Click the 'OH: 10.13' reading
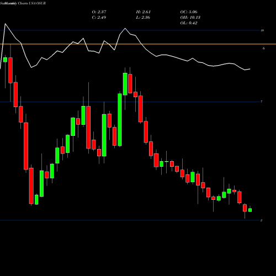The height and width of the screenshot is (276, 276). [x=190, y=17]
